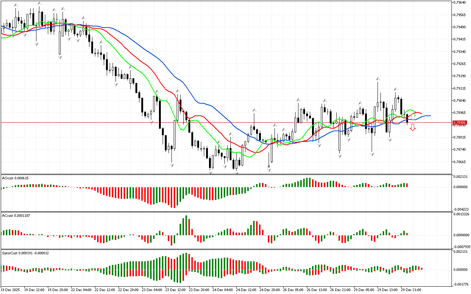Viewport: 471px width, 294px height.
Task: Click the red down arrow signal
Action: click(413, 128)
